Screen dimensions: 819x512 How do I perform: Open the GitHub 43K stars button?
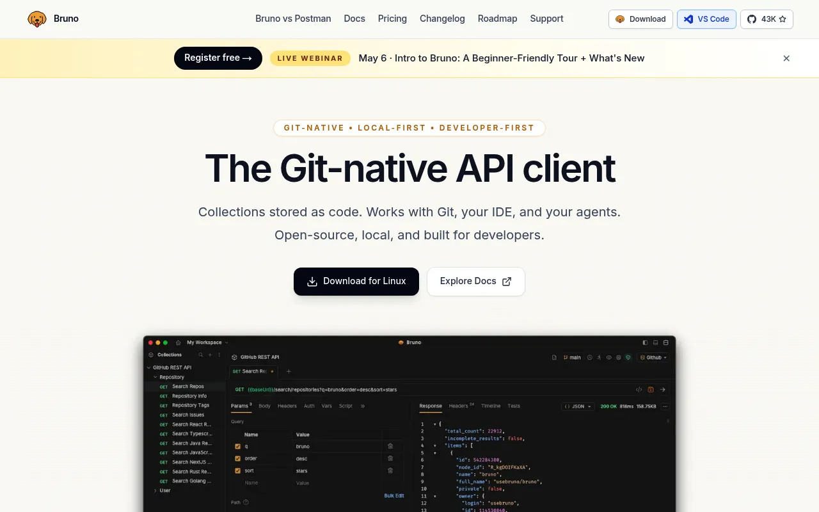767,19
